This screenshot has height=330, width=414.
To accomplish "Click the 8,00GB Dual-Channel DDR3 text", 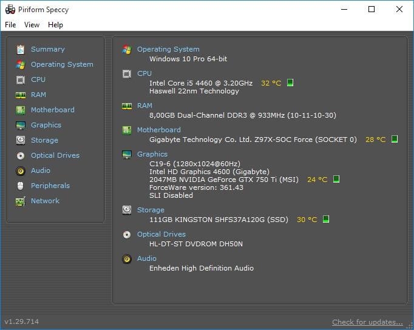I will (x=243, y=115).
